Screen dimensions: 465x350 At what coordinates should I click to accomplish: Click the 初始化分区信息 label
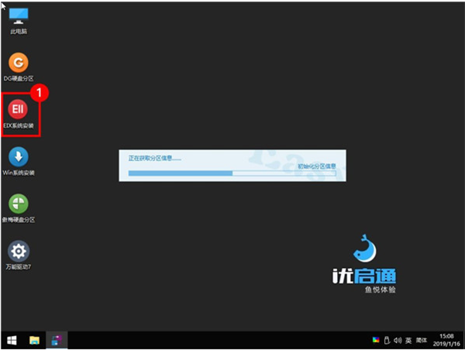coord(317,166)
